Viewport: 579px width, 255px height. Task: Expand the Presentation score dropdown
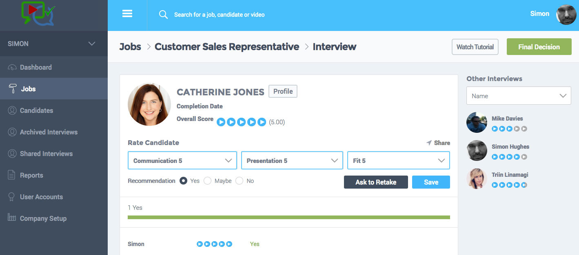292,160
